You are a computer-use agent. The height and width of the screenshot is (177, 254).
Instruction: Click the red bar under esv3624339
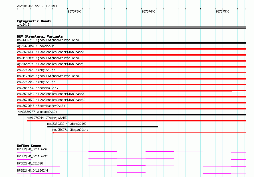pyautogui.click(x=131, y=55)
